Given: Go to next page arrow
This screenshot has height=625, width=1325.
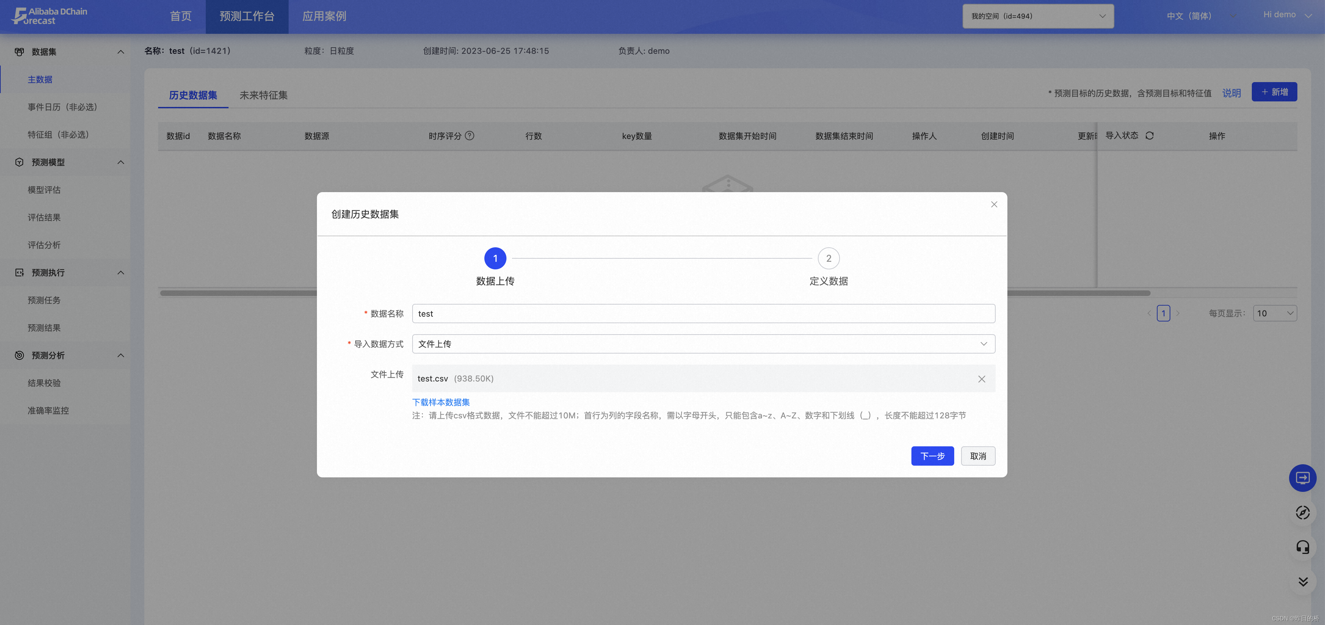Looking at the screenshot, I should [1178, 313].
